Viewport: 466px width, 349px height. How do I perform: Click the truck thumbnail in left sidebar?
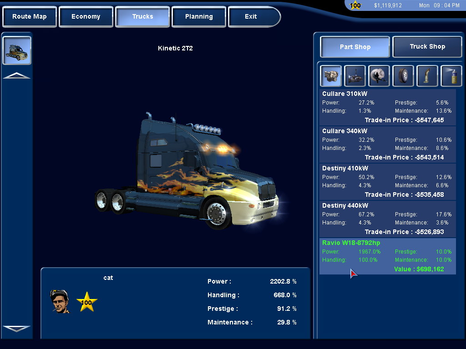point(17,50)
